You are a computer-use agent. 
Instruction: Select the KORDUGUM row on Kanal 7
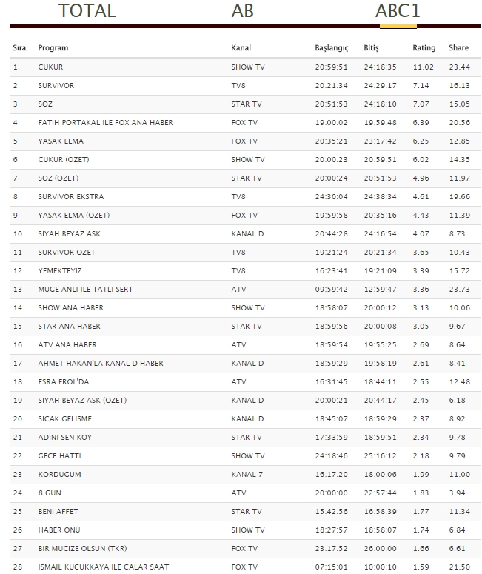(x=245, y=475)
